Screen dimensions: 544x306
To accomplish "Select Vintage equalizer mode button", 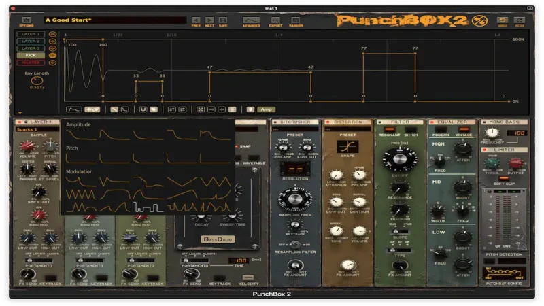I will pos(464,130).
